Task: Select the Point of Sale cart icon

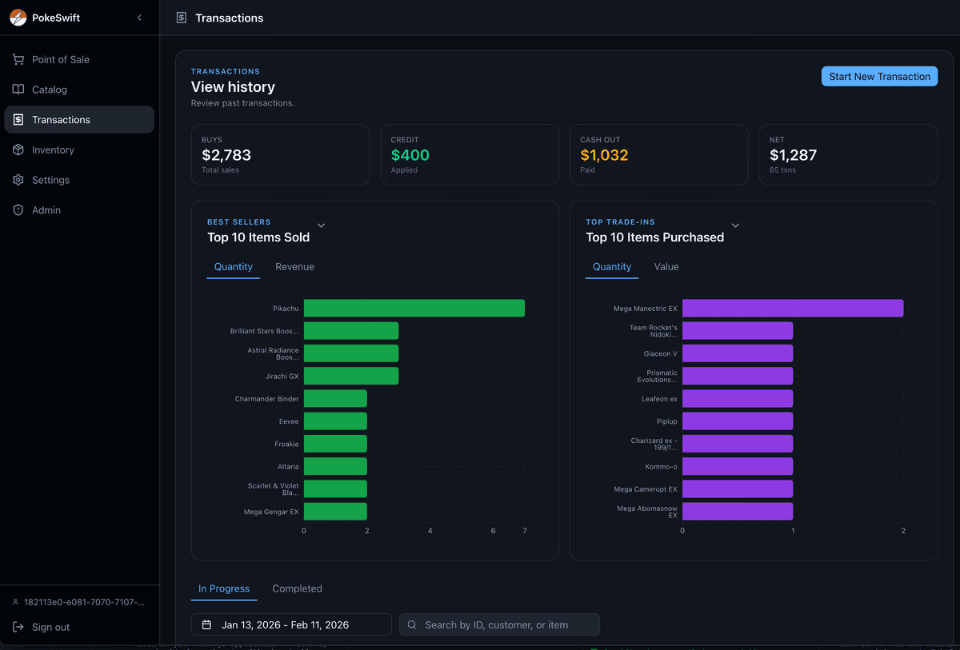Action: point(17,59)
